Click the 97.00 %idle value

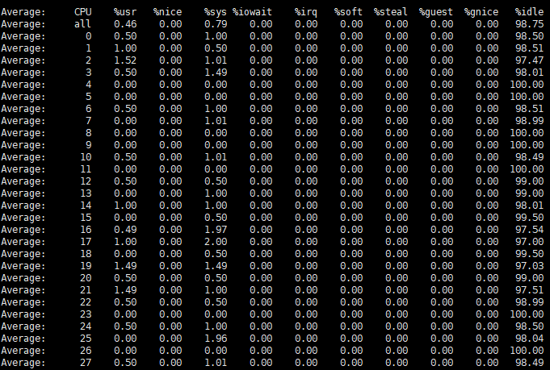pos(529,242)
